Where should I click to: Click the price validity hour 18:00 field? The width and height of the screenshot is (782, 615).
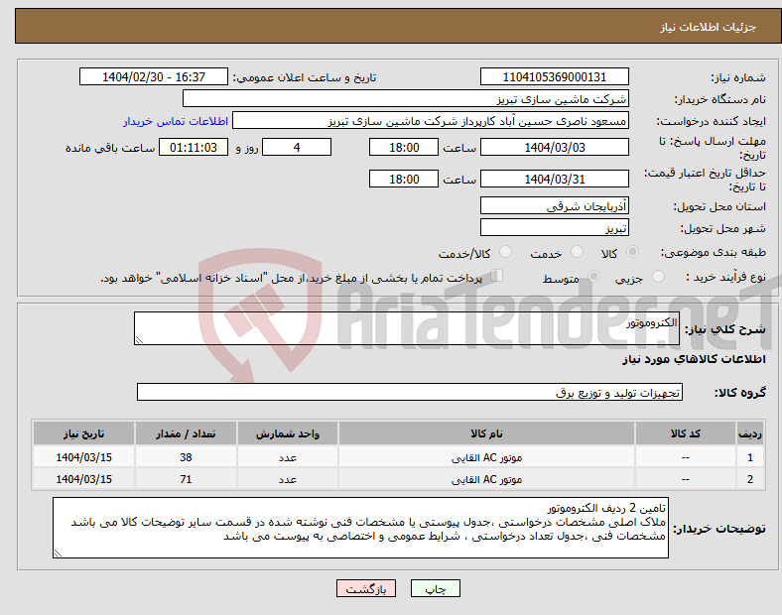[404, 179]
